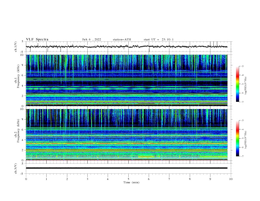Screen dimensions: 260x201
Task: Click the ch.1 voltage waveform trace
Action: click(x=126, y=47)
